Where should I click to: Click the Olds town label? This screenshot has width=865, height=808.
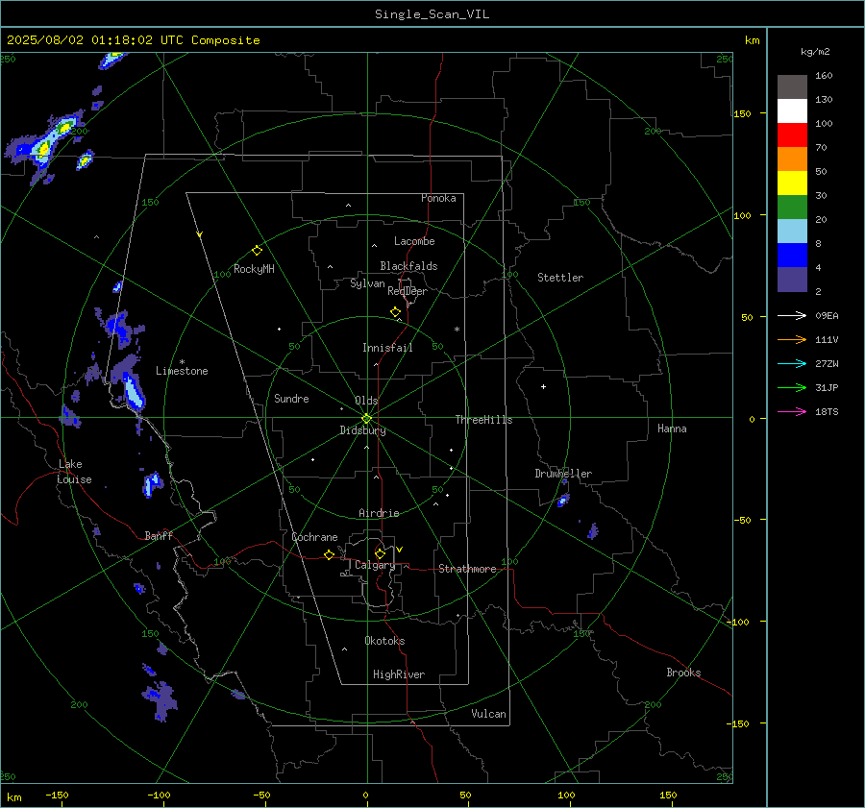point(366,401)
